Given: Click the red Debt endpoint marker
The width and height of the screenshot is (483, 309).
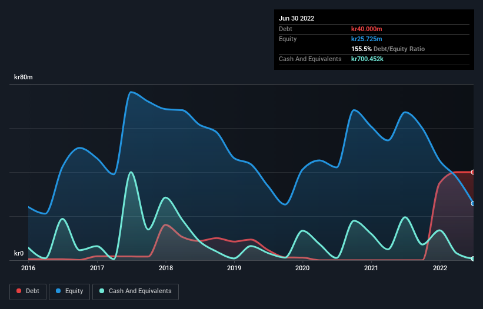Looking at the screenshot, I should [x=473, y=172].
